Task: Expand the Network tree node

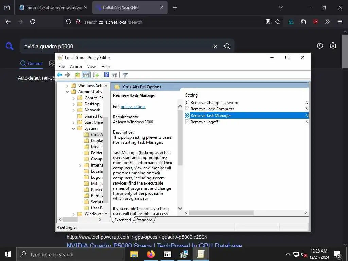Action: [73, 110]
